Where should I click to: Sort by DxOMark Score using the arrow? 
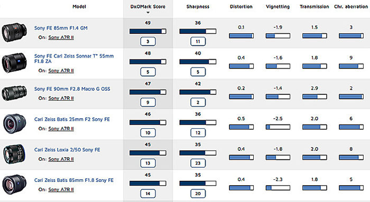tap(148, 13)
